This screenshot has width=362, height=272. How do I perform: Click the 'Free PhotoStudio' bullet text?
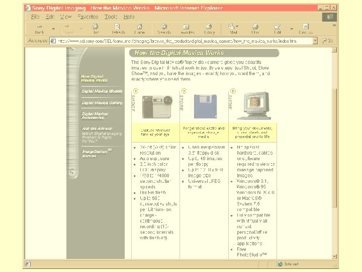tap(252, 252)
